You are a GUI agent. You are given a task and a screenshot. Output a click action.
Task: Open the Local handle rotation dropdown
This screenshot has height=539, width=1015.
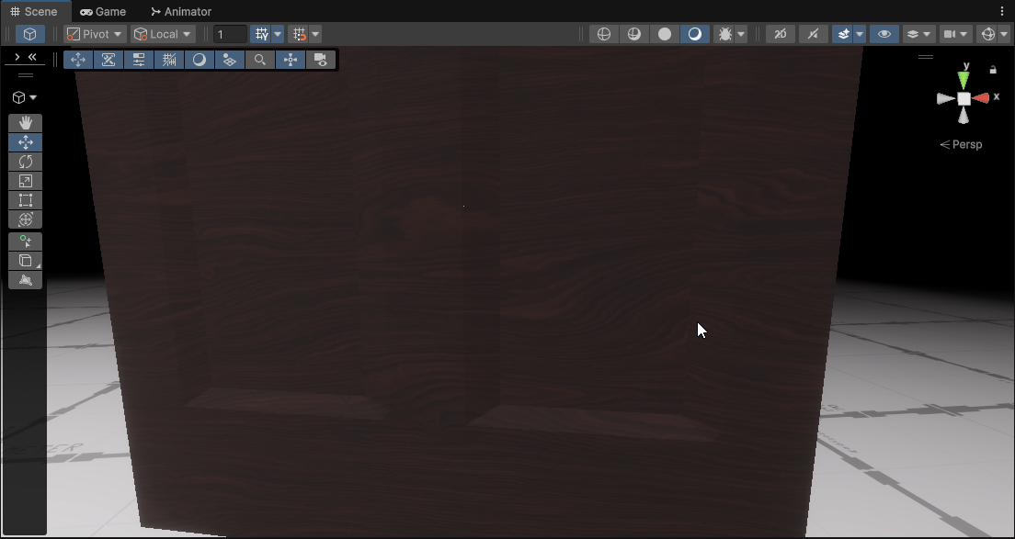(163, 34)
